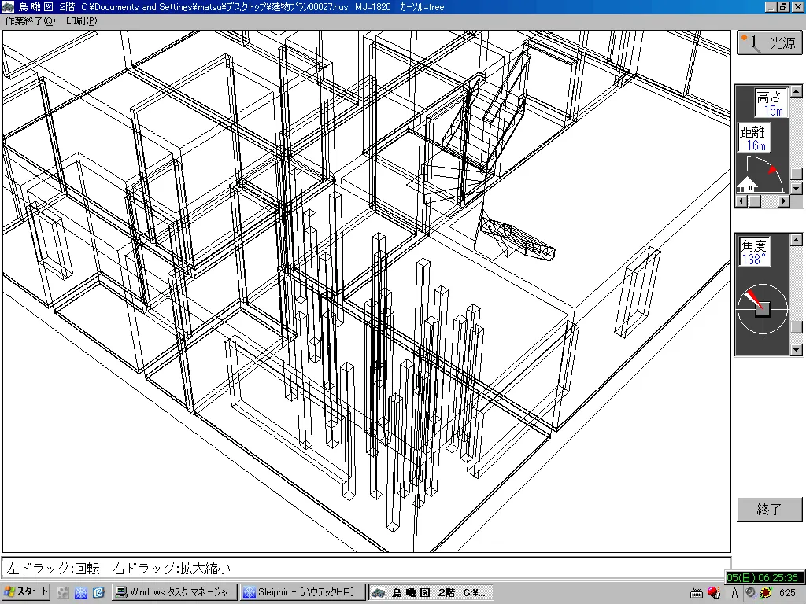Click the angle scrollbar down arrow
This screenshot has height=604, width=806.
point(797,350)
